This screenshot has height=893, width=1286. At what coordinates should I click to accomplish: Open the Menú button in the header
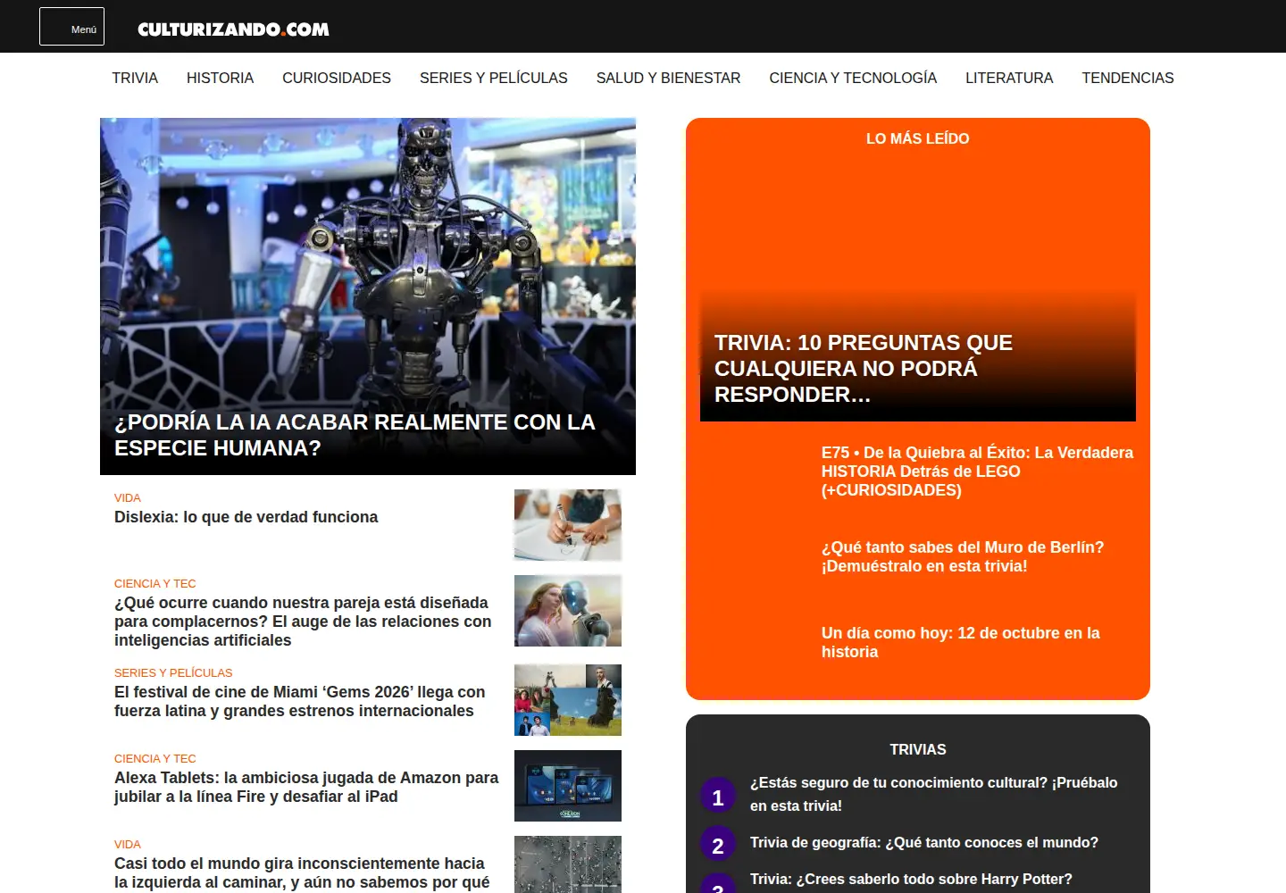(71, 27)
